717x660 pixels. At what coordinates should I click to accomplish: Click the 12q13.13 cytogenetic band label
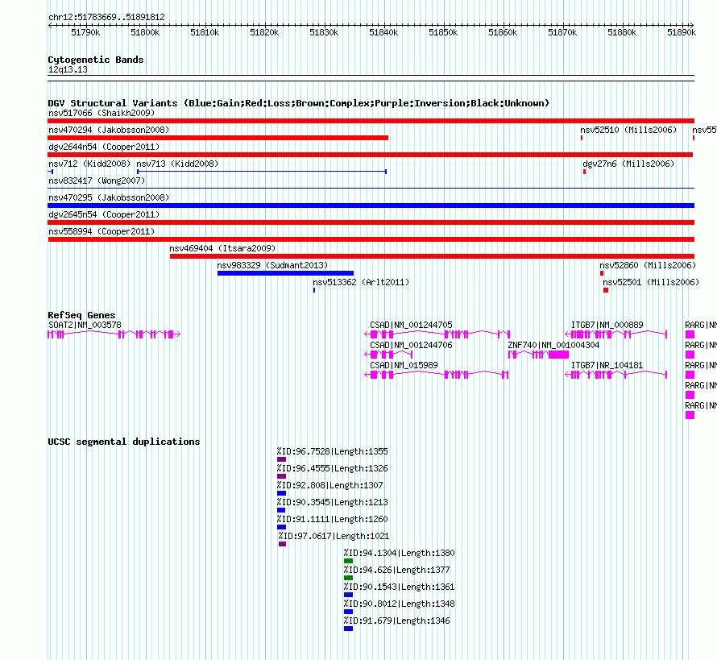click(x=68, y=69)
